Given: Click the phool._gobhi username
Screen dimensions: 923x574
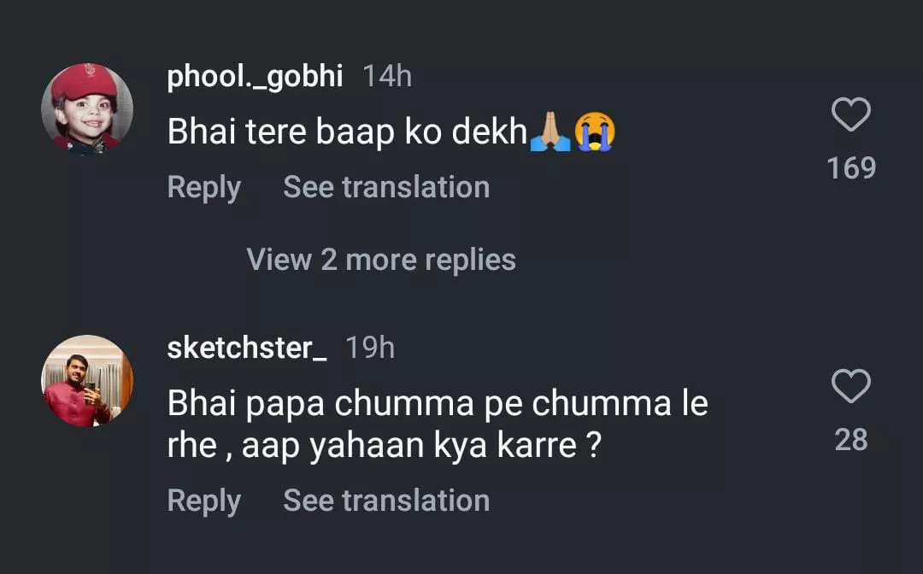Looking at the screenshot, I should coord(255,77).
